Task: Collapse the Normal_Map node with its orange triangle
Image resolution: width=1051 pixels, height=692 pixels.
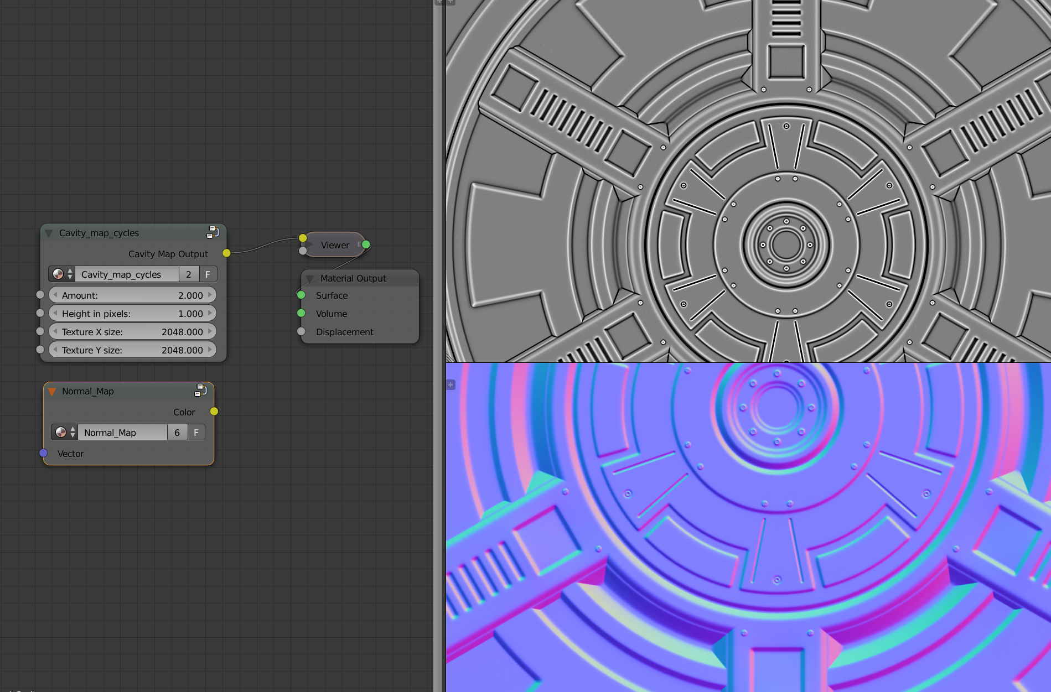Action: (53, 391)
